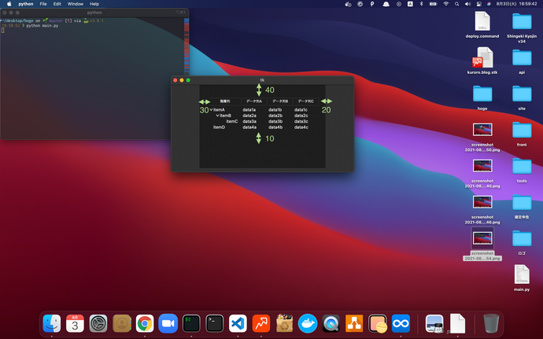The height and width of the screenshot is (339, 543).
Task: Click the python terminal window scrollbar
Action: [187, 45]
